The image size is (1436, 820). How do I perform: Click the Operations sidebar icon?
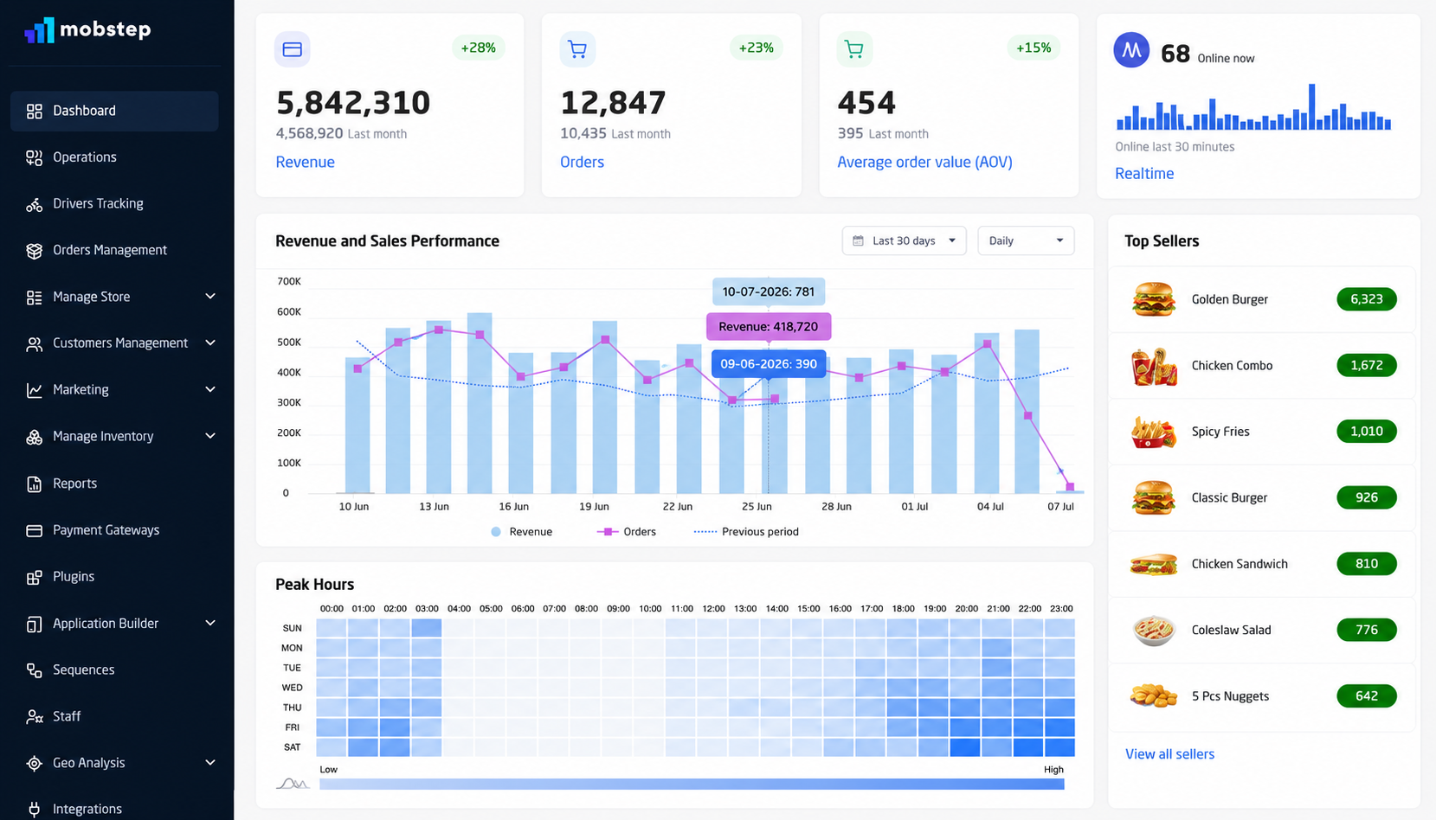35,157
